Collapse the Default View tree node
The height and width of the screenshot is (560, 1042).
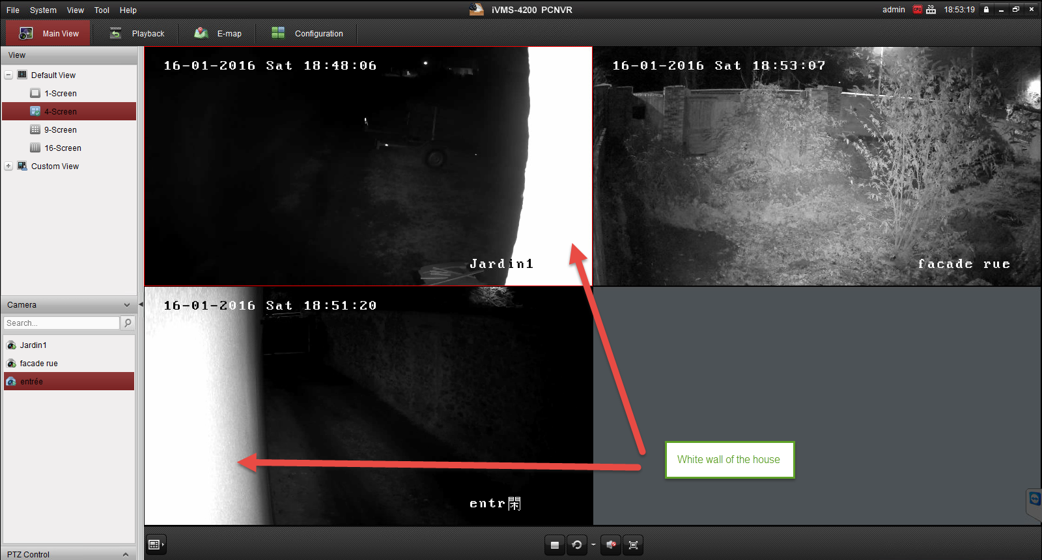tap(8, 75)
